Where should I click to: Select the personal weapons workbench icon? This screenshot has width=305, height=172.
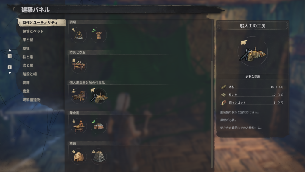79,96
